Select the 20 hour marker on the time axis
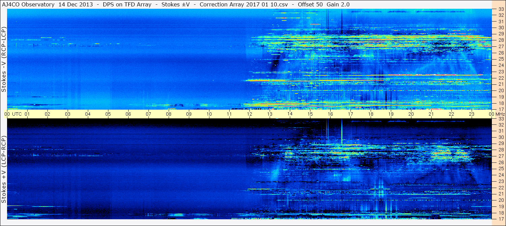Viewport: 506px width, 226px height. click(x=411, y=114)
